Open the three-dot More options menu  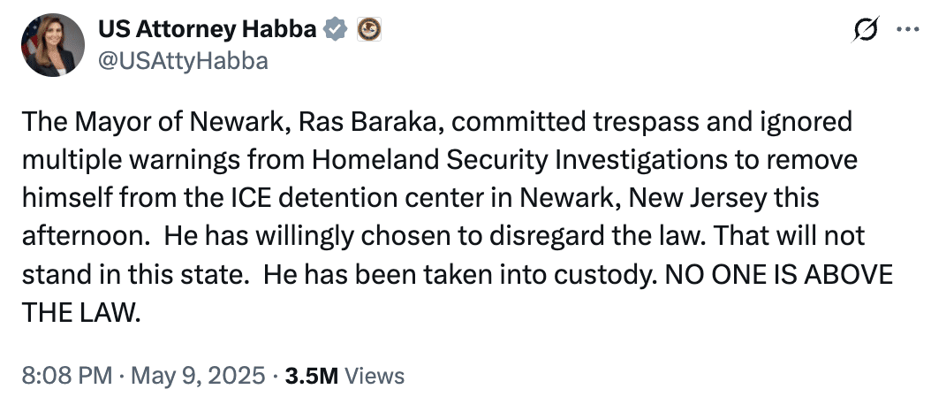[907, 28]
